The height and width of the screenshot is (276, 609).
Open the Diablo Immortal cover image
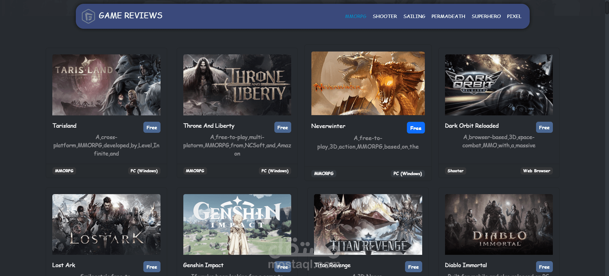pos(499,224)
